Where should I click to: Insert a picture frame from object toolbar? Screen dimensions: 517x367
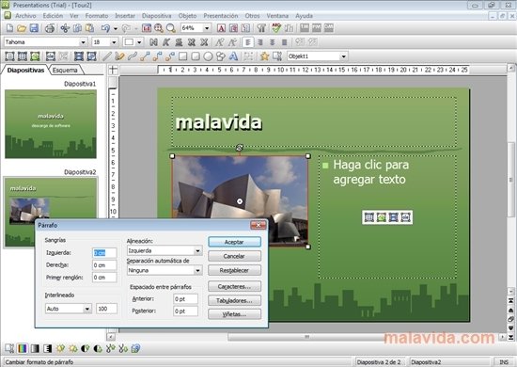35,56
